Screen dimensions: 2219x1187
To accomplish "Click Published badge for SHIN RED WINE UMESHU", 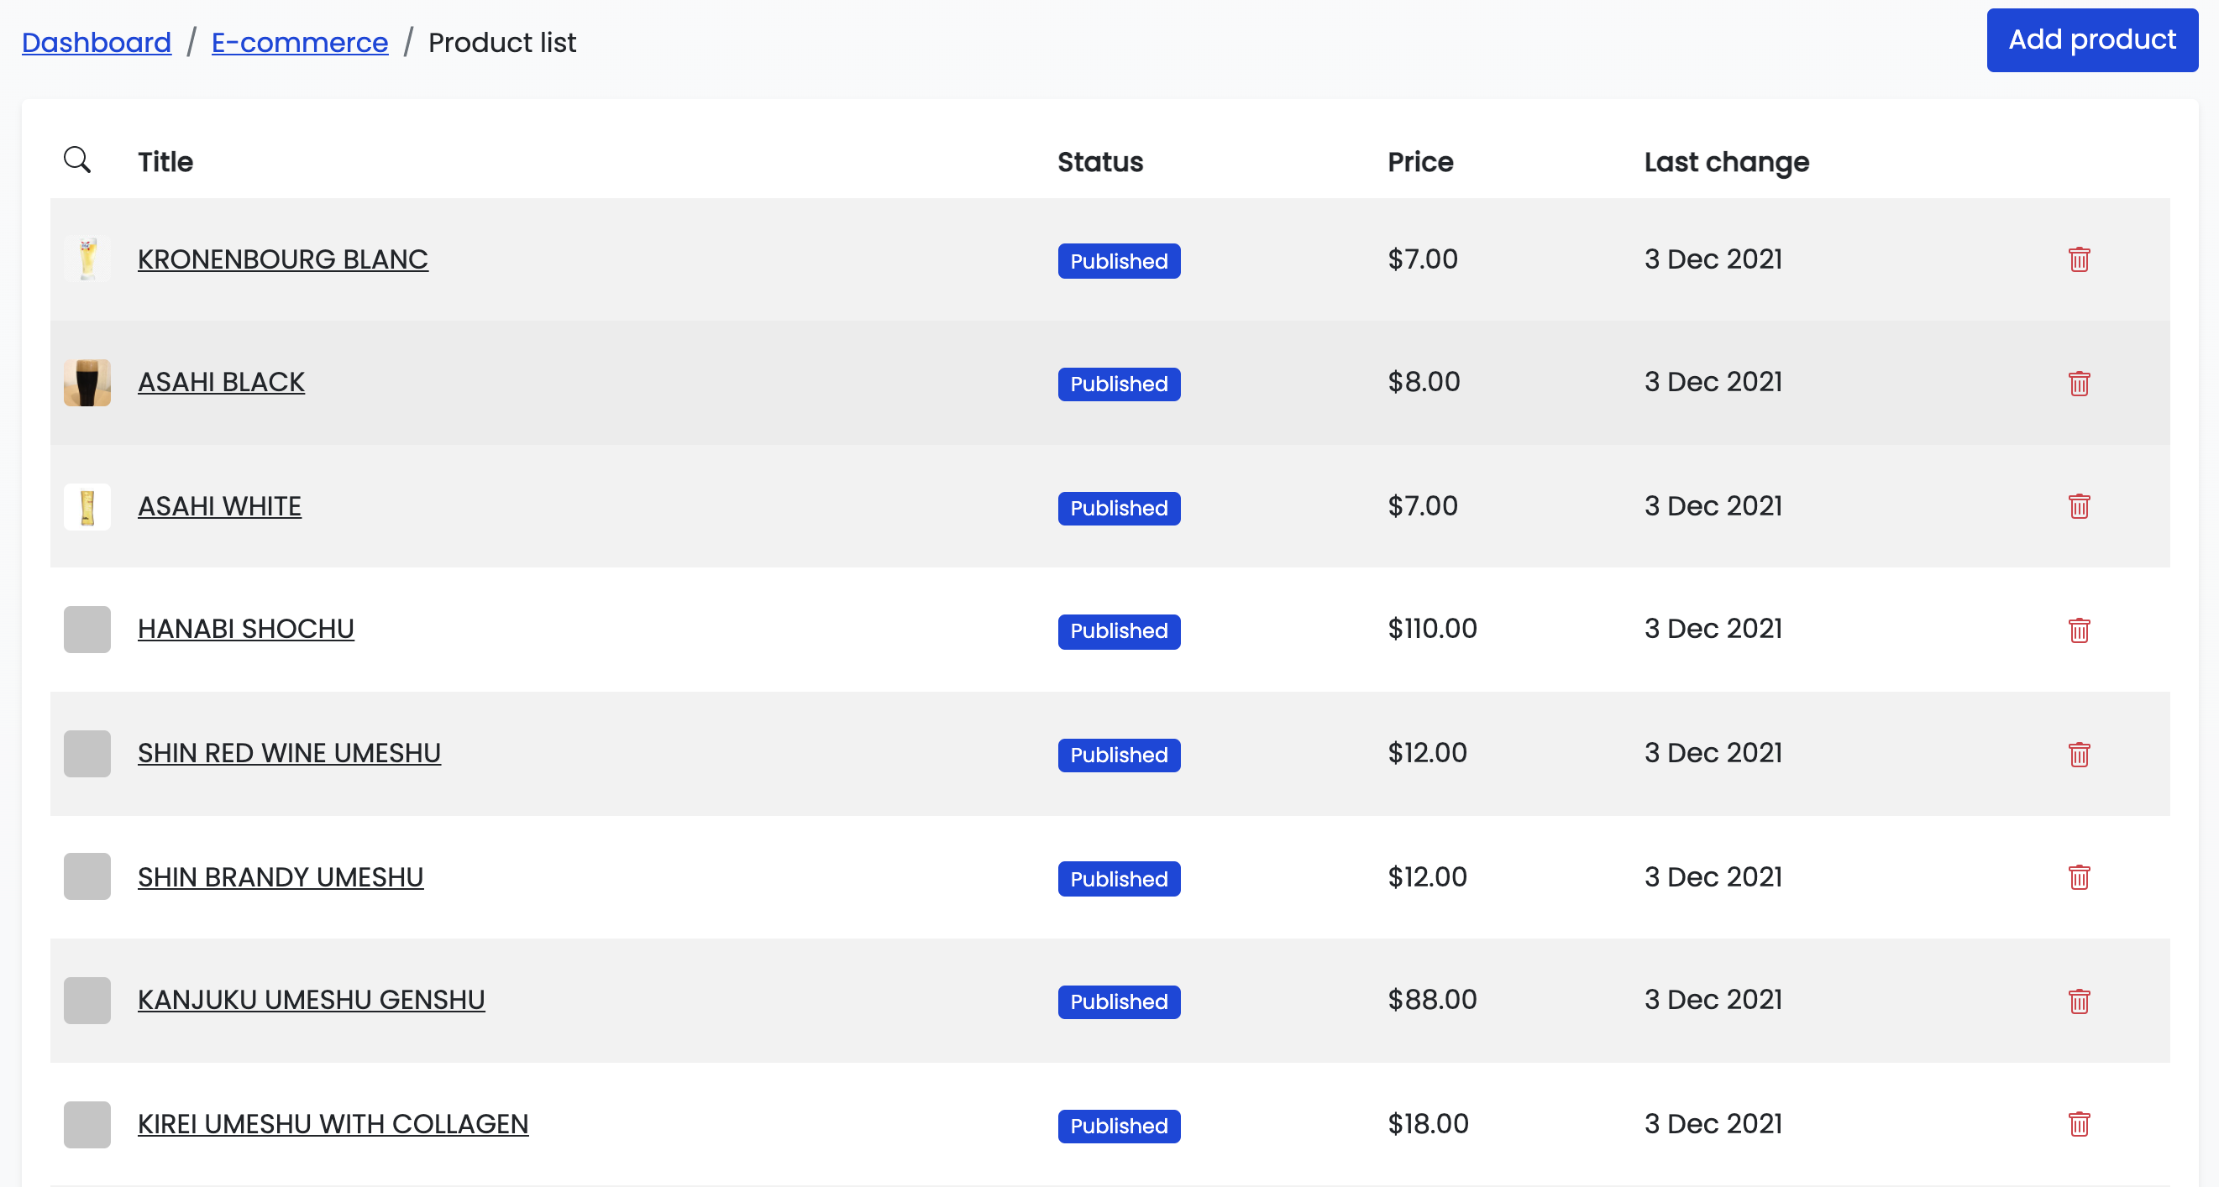I will pos(1118,755).
